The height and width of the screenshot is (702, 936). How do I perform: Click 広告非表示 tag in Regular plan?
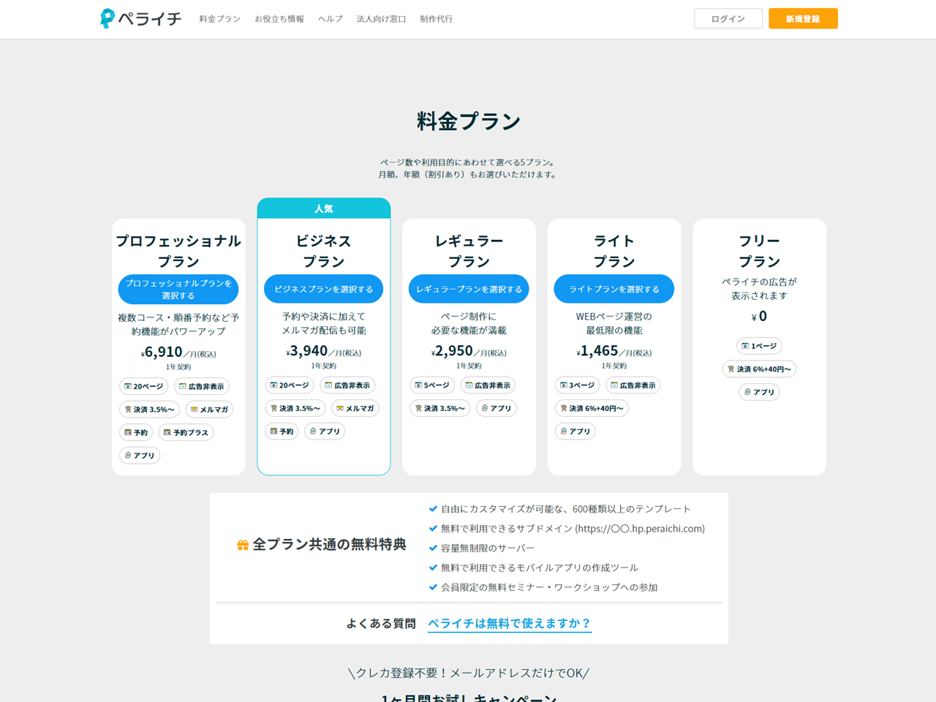click(488, 385)
